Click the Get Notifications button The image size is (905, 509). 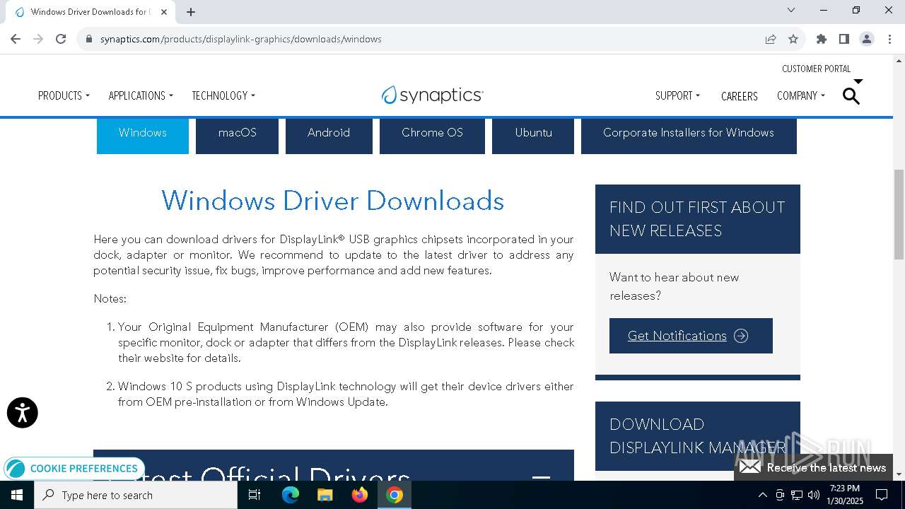tap(691, 336)
